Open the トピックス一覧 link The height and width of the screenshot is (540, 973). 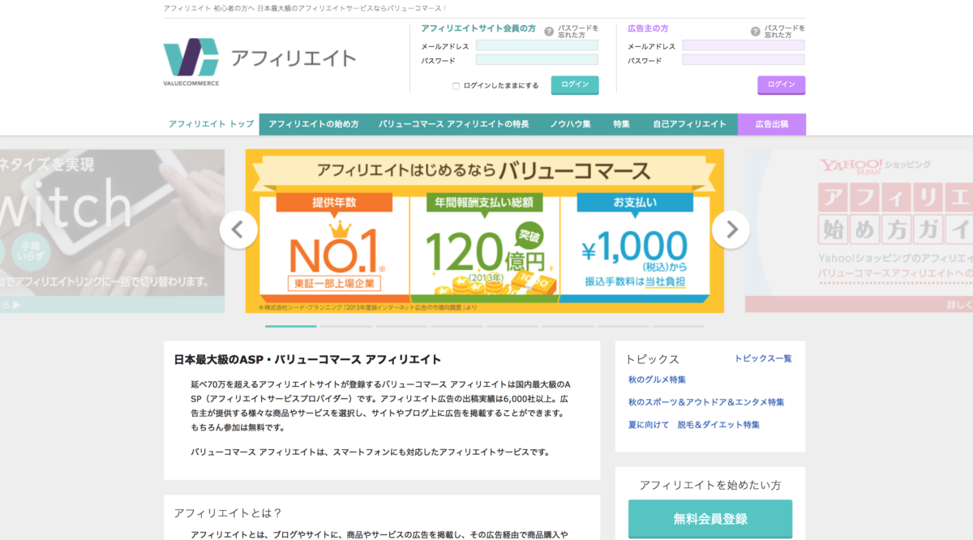click(x=763, y=358)
